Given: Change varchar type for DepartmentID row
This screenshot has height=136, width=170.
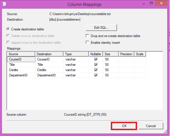Looking at the screenshot, I should tap(76, 75).
